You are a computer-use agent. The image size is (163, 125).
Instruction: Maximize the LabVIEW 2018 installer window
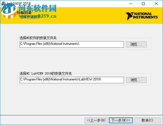click(x=143, y=4)
